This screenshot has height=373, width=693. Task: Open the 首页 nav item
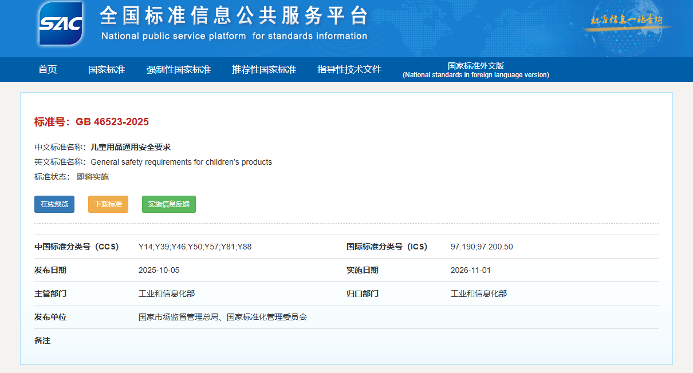tap(48, 69)
